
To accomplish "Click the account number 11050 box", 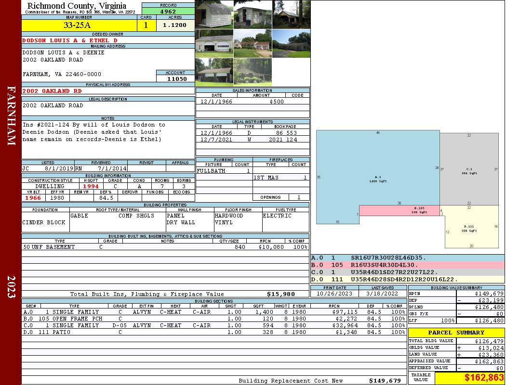I will coord(176,78).
